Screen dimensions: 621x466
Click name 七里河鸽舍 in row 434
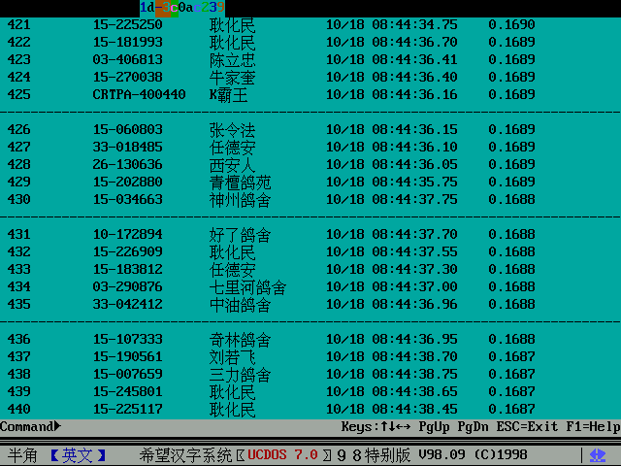247,286
